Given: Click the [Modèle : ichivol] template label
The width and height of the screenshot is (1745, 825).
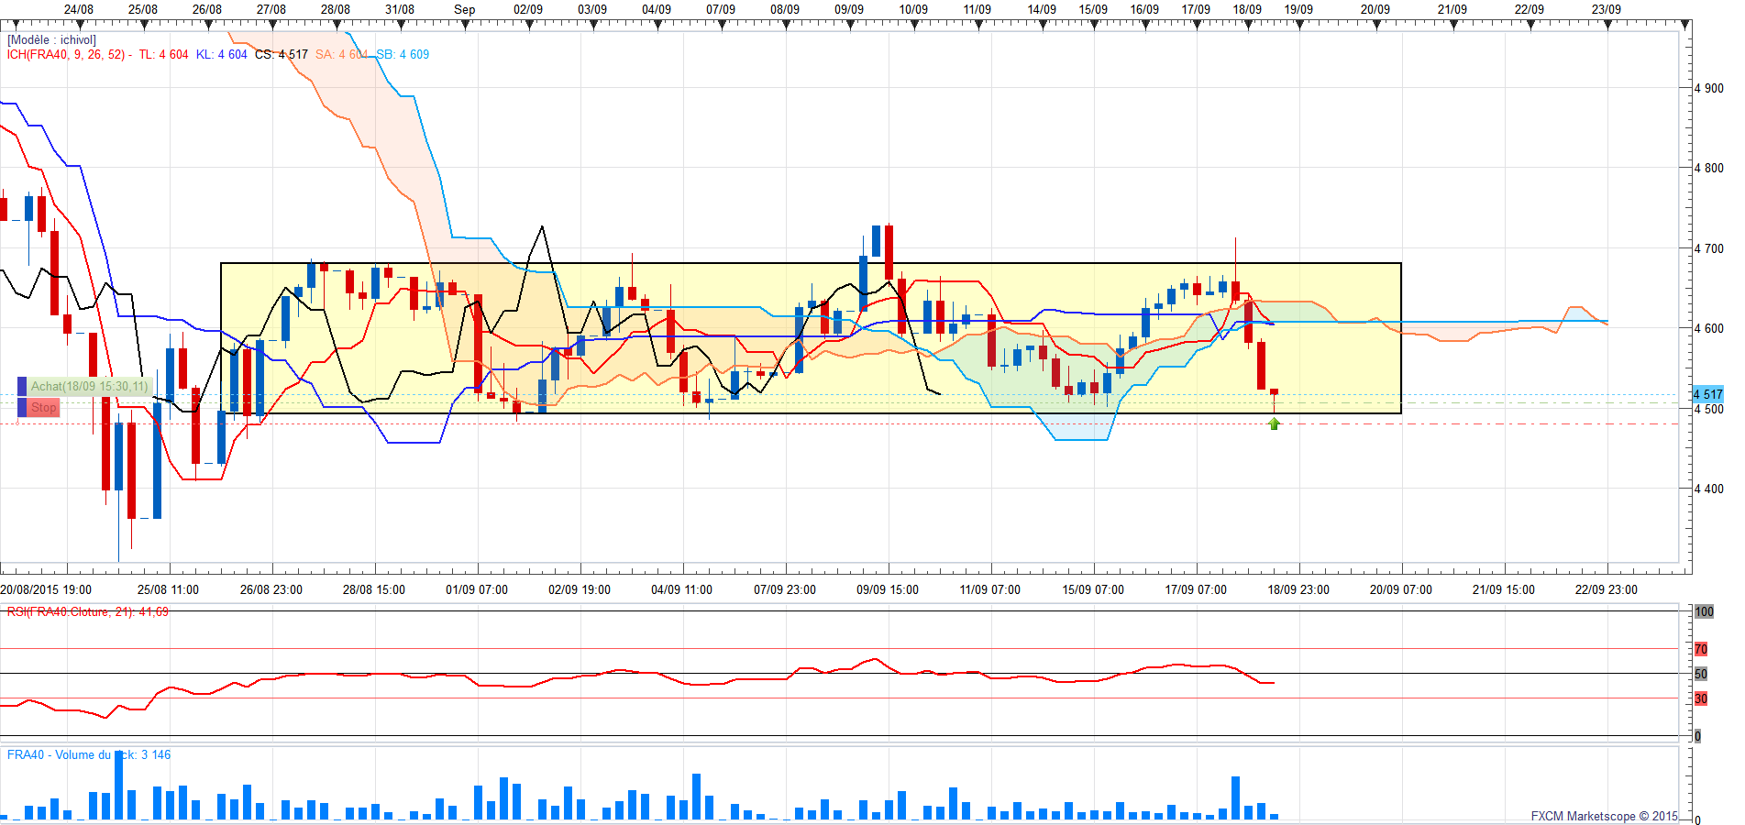Looking at the screenshot, I should (51, 40).
